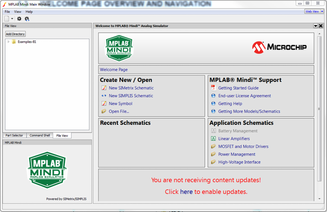Click the welcome page scrollbar down arrow
Screen dimensions: 327x212
[x=319, y=199]
